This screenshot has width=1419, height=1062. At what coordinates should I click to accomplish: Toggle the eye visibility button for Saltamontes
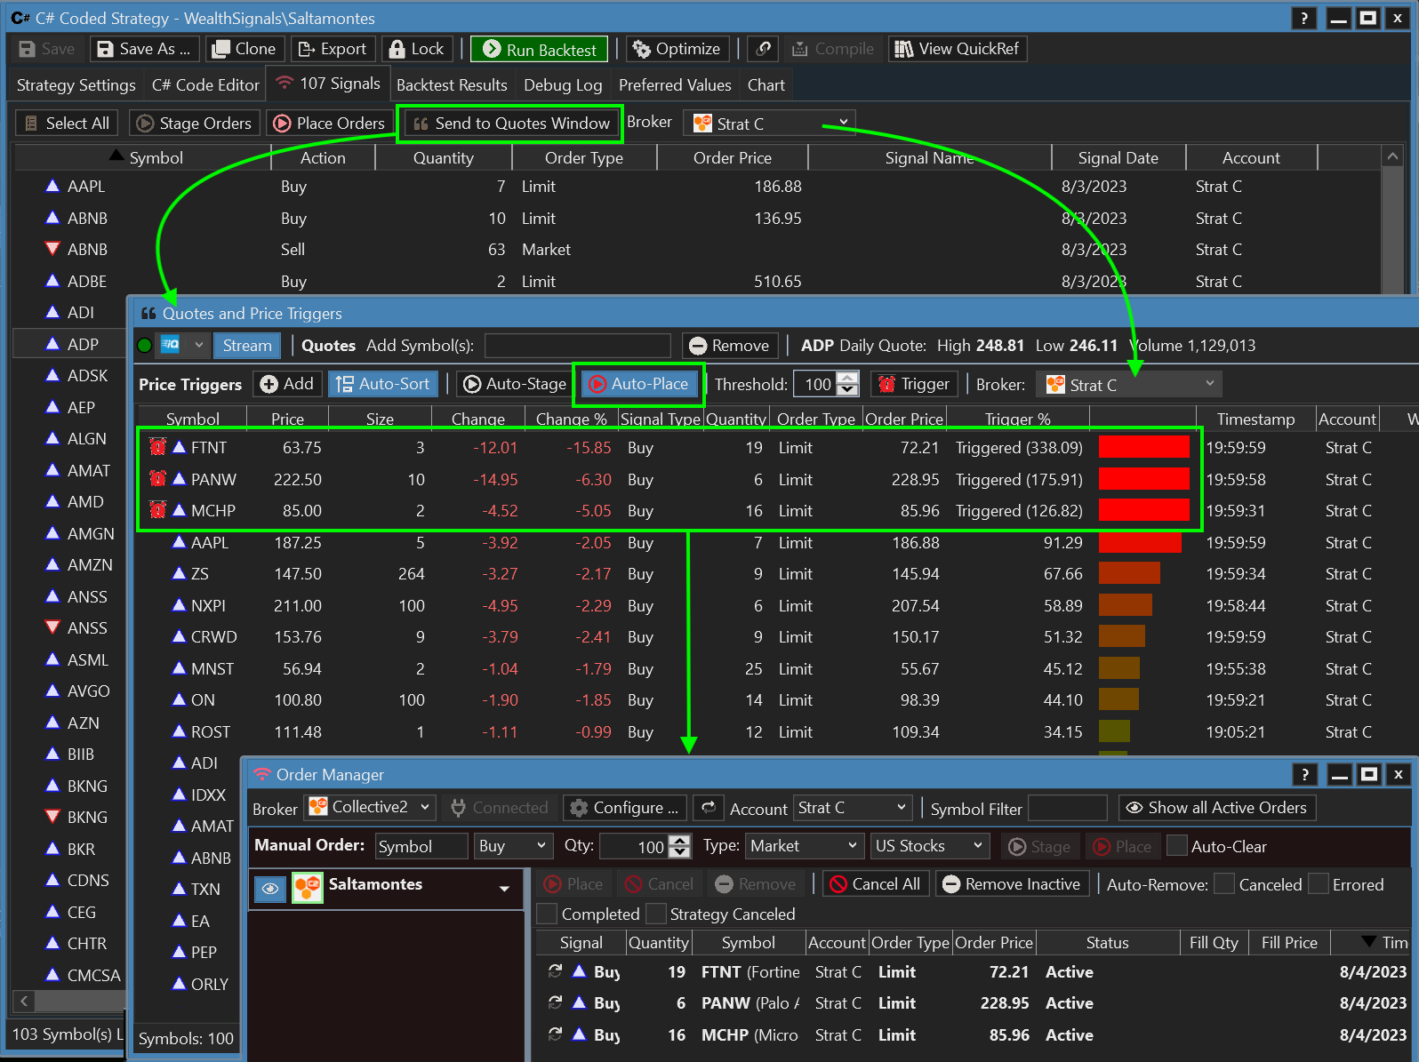pyautogui.click(x=270, y=888)
